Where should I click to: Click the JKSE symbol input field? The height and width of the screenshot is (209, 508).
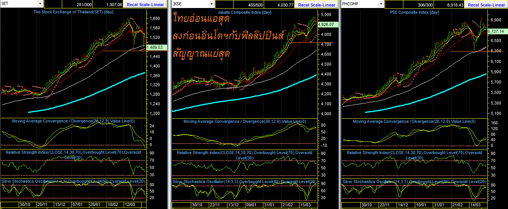(190, 4)
